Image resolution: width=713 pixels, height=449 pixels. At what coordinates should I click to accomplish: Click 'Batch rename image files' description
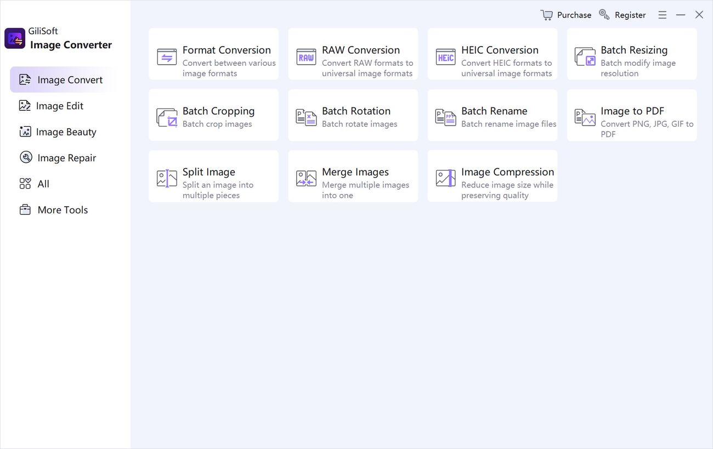click(x=509, y=124)
